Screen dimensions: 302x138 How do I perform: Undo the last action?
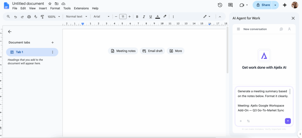[x=16, y=17]
